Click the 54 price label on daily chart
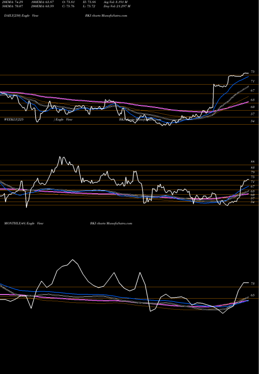Image resolution: width=259 pixels, height=374 pixels. click(253, 122)
